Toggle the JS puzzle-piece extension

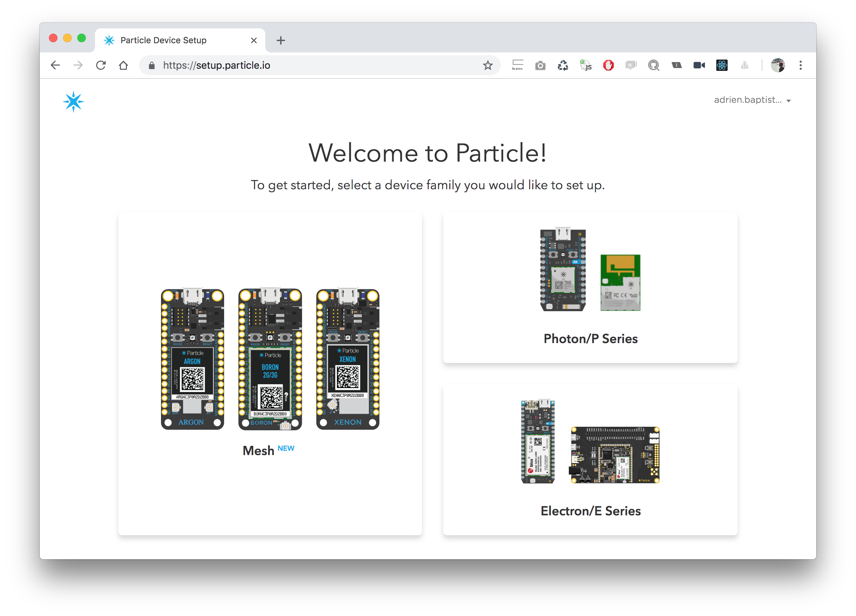[585, 65]
